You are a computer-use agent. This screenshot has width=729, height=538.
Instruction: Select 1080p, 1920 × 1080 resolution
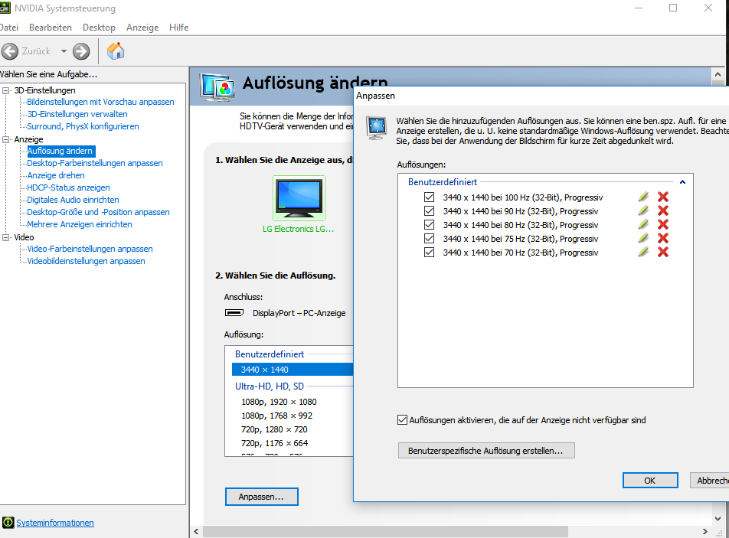(279, 402)
